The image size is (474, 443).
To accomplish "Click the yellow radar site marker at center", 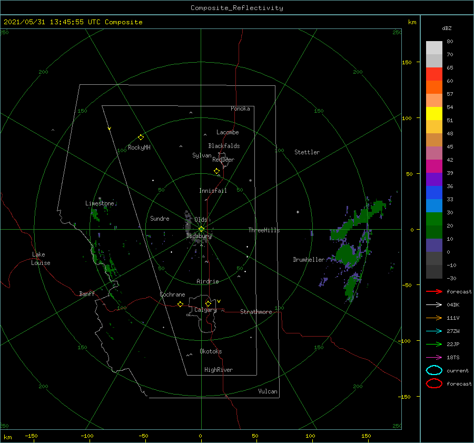I will point(201,229).
